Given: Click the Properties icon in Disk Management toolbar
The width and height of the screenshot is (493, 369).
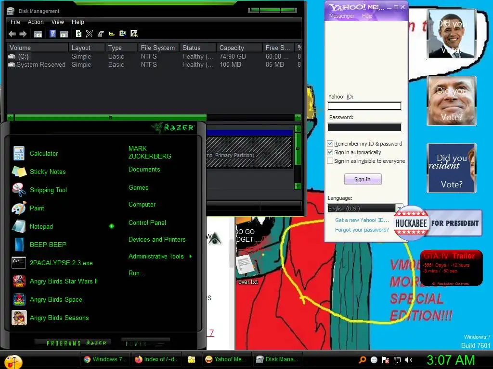Looking at the screenshot, I should [x=100, y=34].
